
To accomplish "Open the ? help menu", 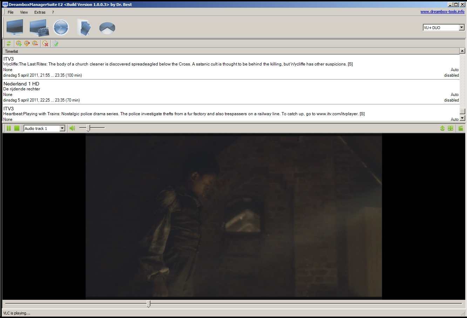I will (x=53, y=12).
